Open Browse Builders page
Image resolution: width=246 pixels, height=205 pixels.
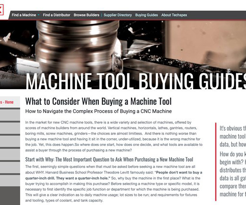click(86, 15)
